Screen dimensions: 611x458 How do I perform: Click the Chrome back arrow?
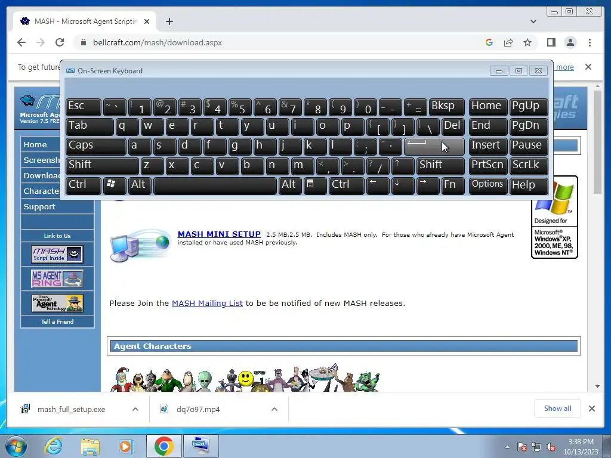(21, 42)
